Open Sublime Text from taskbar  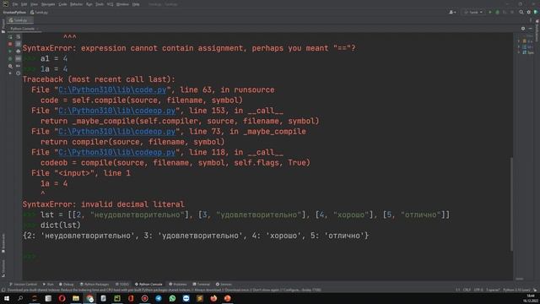click(200, 298)
